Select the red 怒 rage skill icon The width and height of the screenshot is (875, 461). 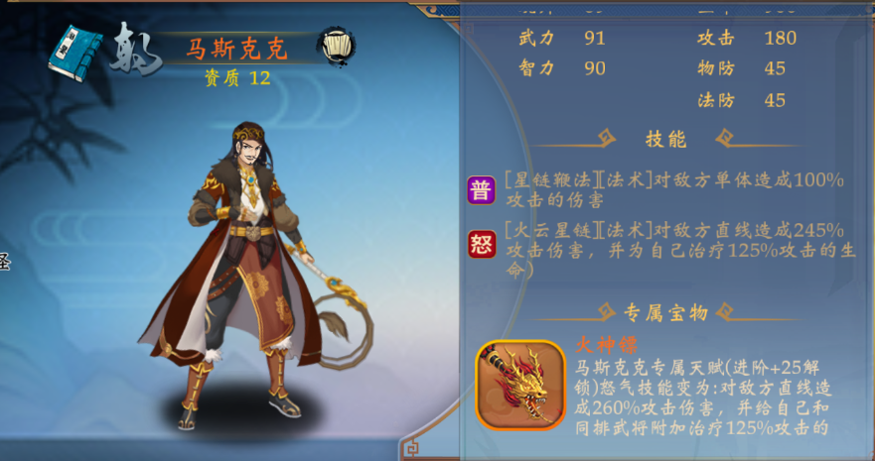pyautogui.click(x=482, y=245)
